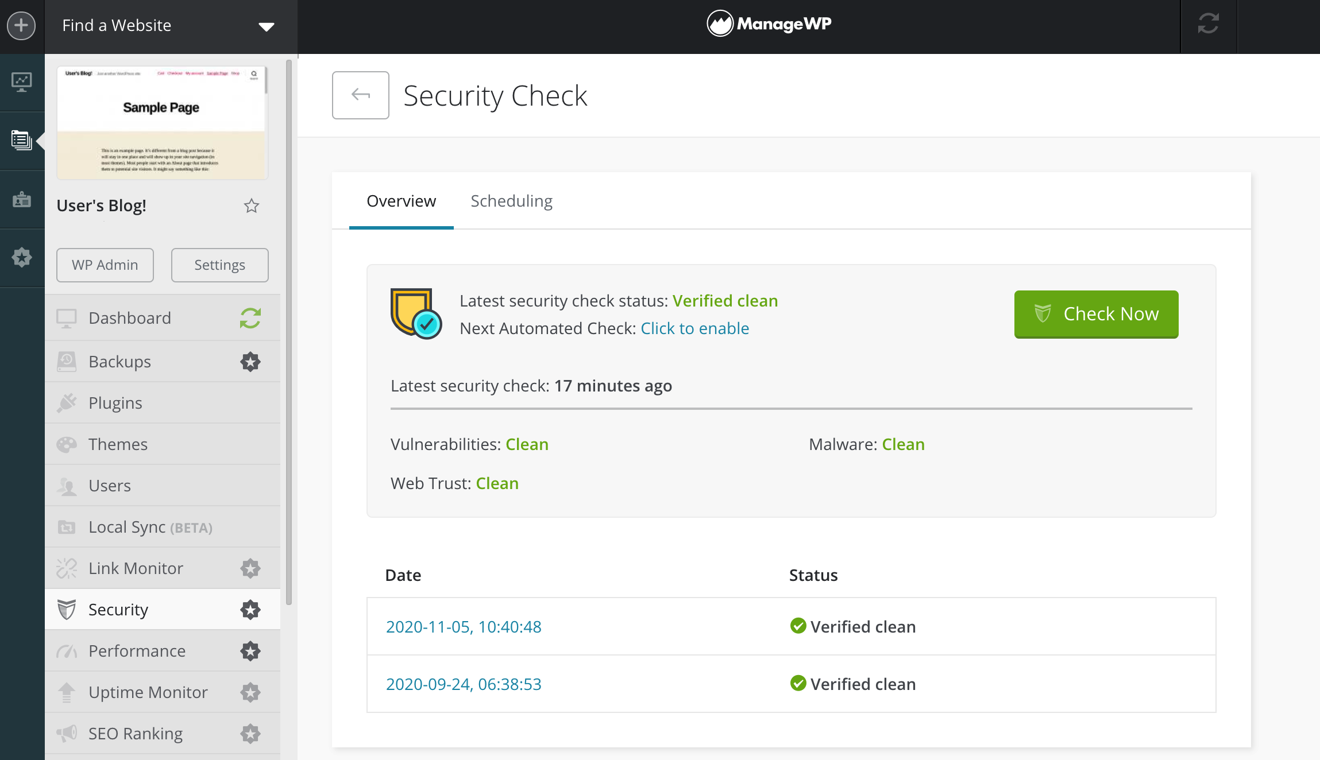Click the gear badge next to Performance
Screen dimensions: 1320x760
(250, 651)
